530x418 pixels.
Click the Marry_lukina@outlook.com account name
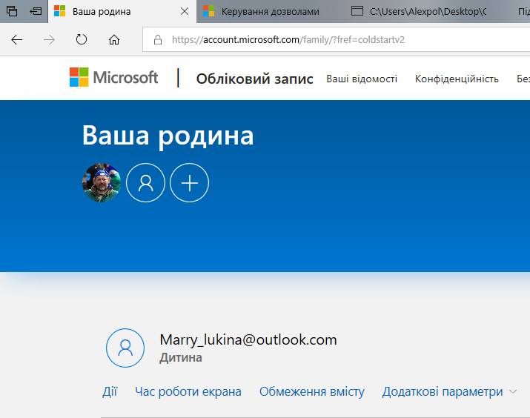(248, 339)
